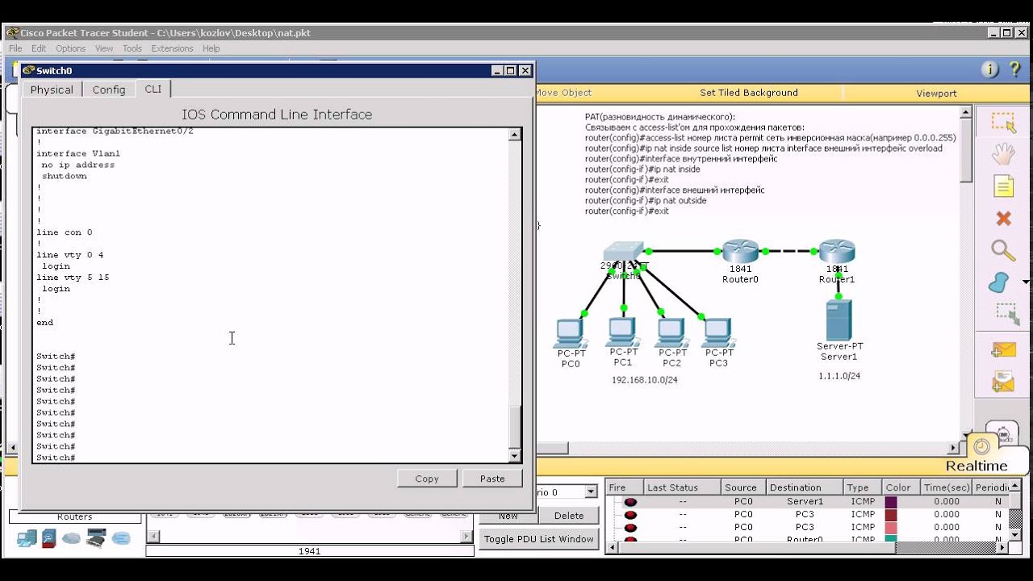Fire the first PC0 to PC3 PDU
Screen dimensions: 1033x581
tap(631, 514)
